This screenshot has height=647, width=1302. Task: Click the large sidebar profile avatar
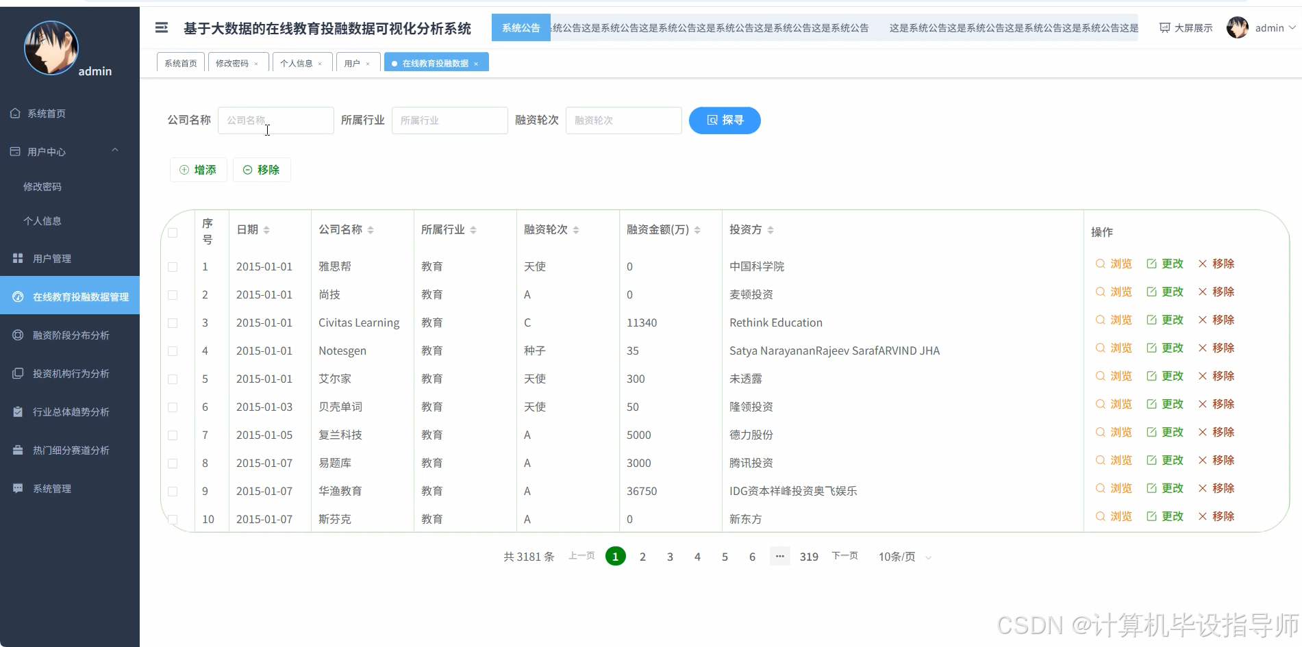click(51, 48)
